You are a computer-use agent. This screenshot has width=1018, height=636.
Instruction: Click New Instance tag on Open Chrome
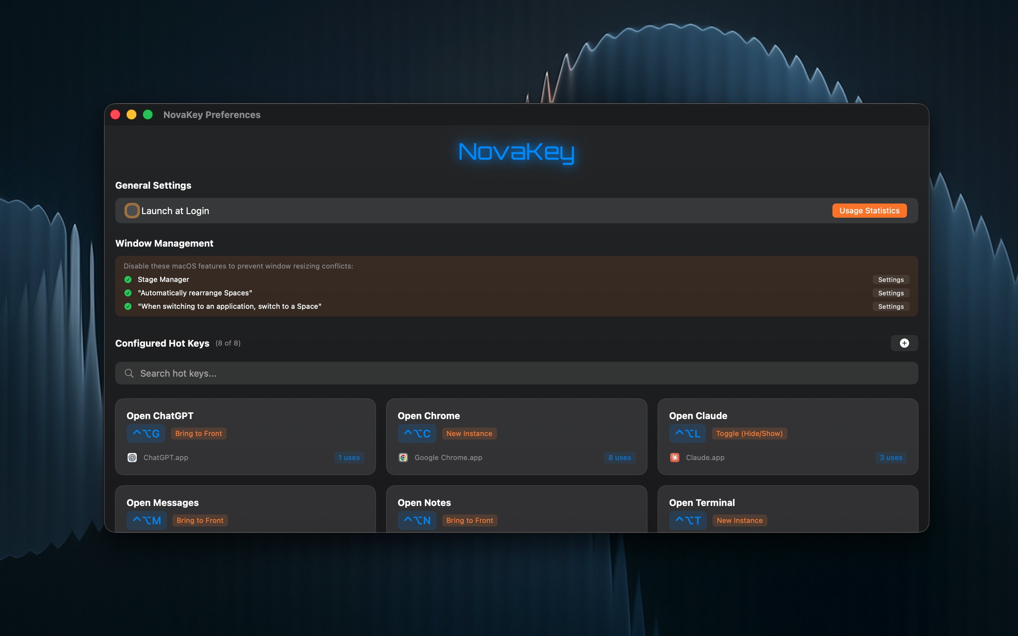(x=469, y=434)
